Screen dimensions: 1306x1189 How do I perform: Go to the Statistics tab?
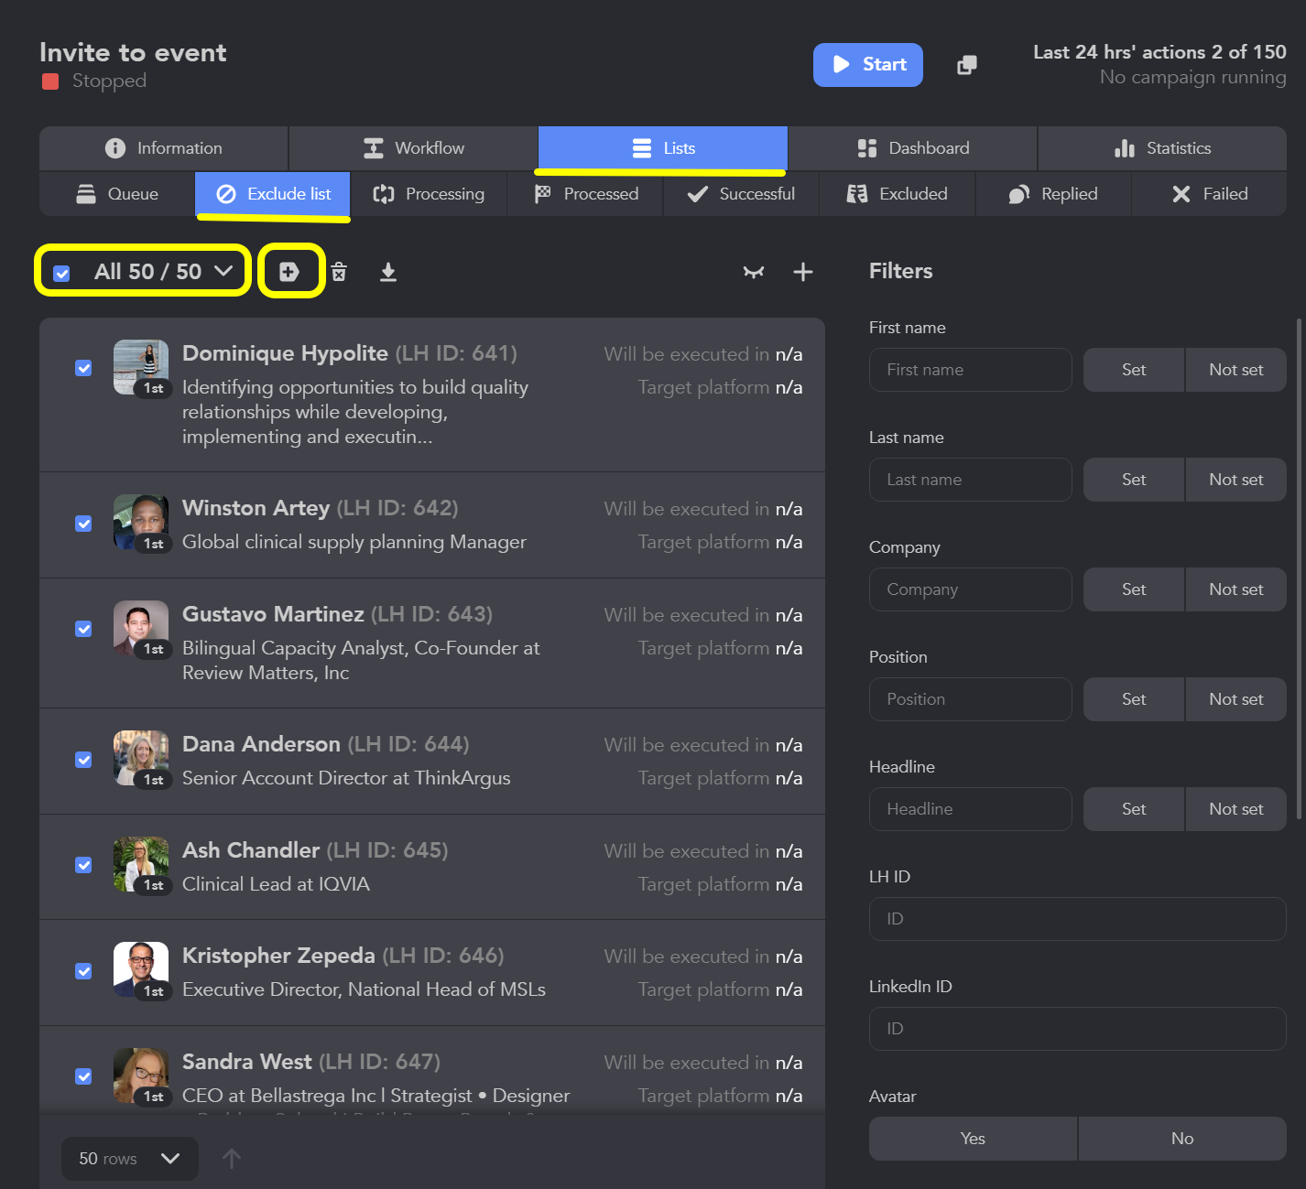coord(1162,148)
